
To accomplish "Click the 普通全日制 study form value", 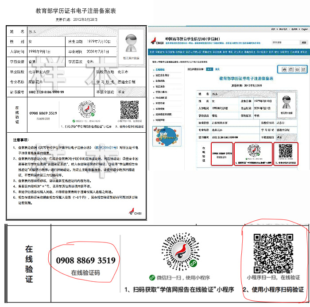I will (x=126, y=82).
